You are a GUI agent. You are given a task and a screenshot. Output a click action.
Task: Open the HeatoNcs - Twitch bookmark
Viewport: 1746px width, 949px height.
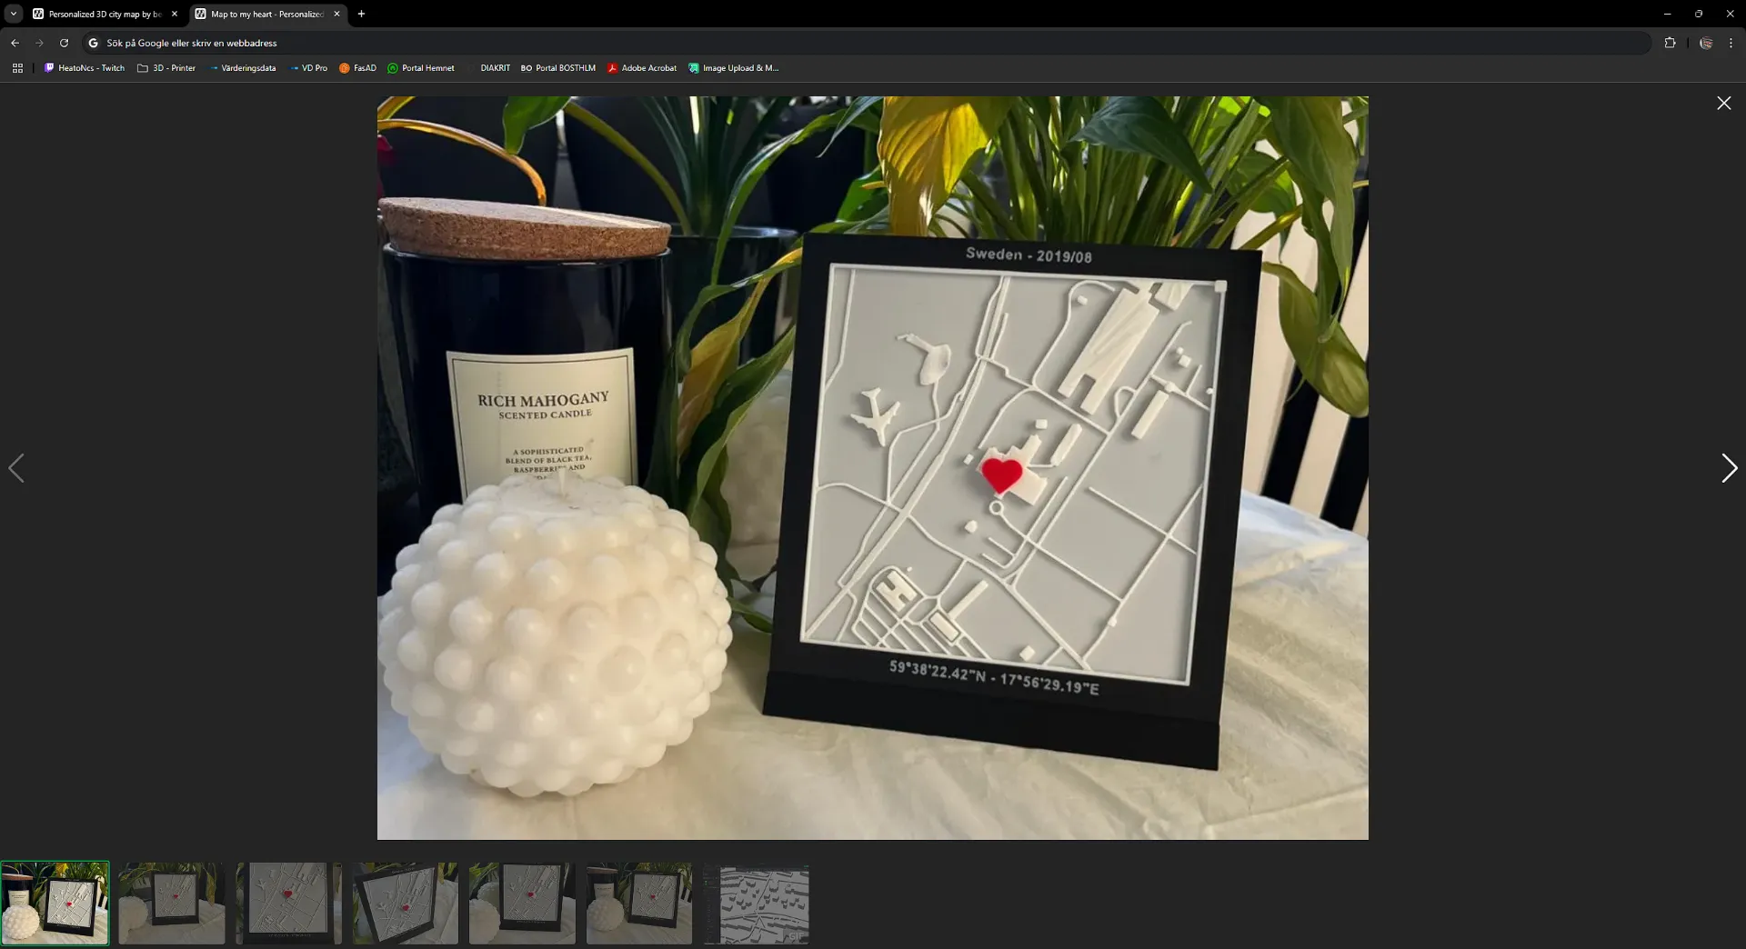[84, 67]
